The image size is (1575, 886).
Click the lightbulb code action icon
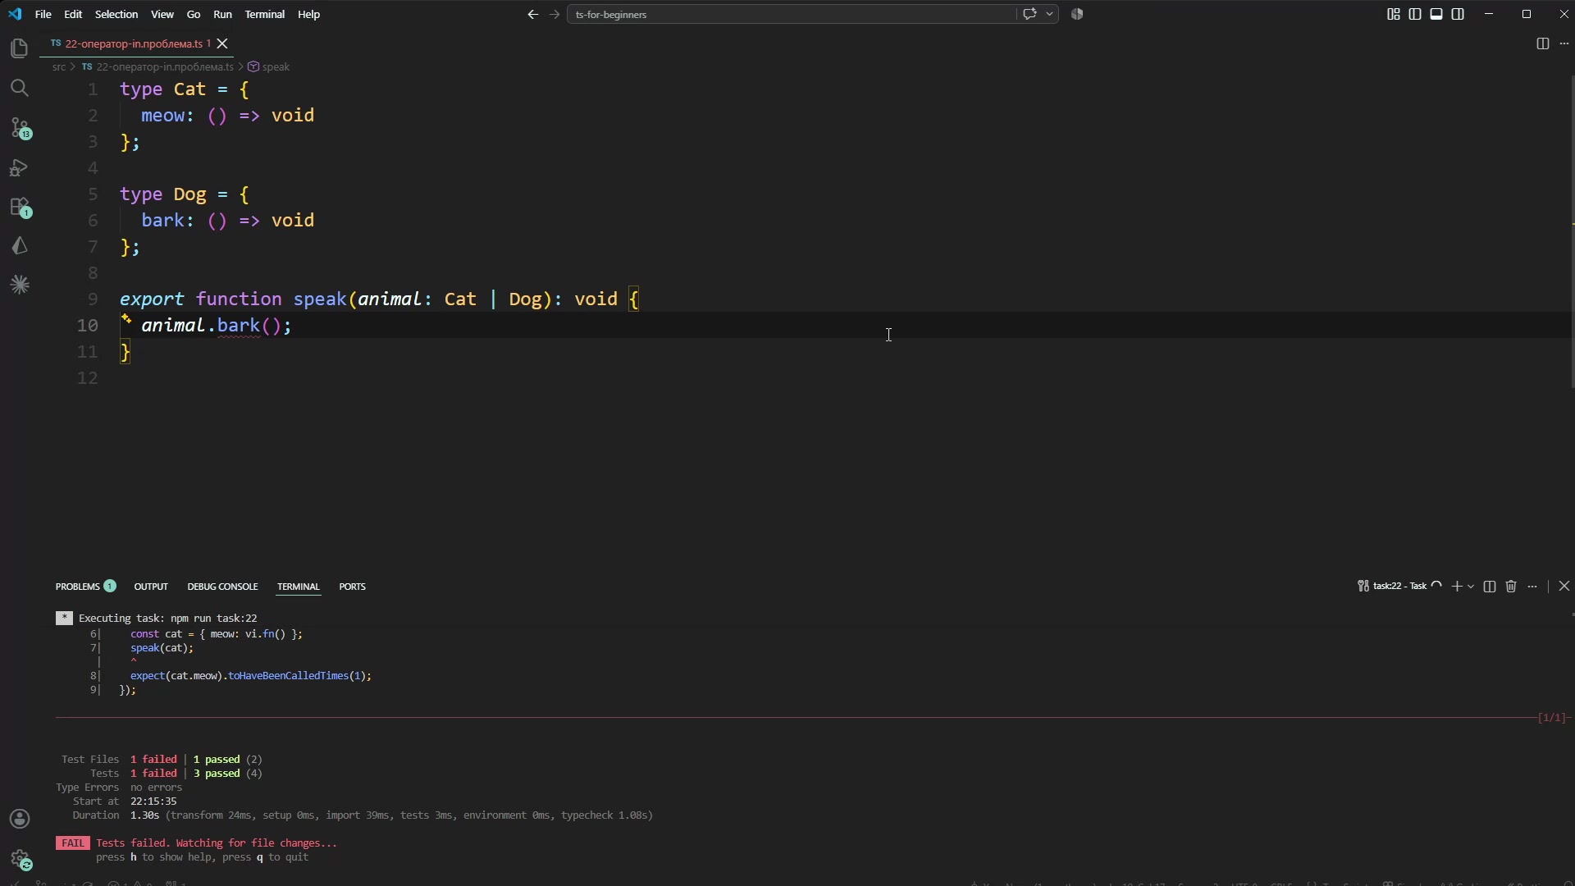click(126, 319)
